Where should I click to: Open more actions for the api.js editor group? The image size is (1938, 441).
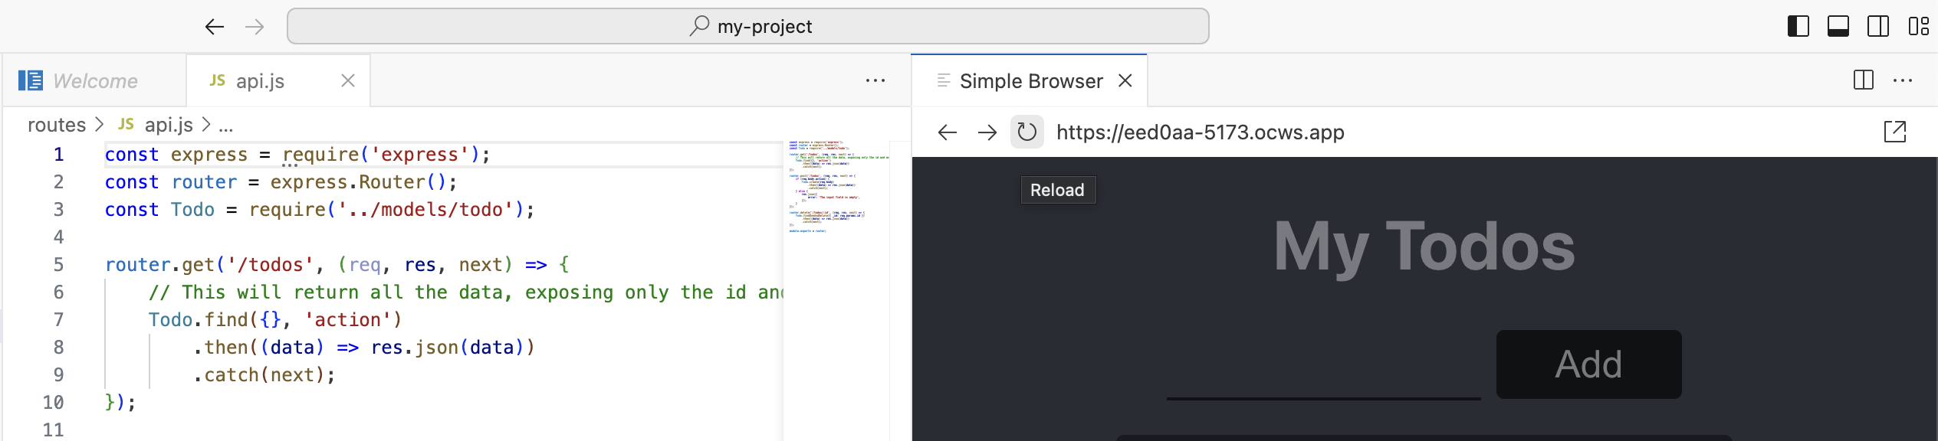pyautogui.click(x=875, y=80)
